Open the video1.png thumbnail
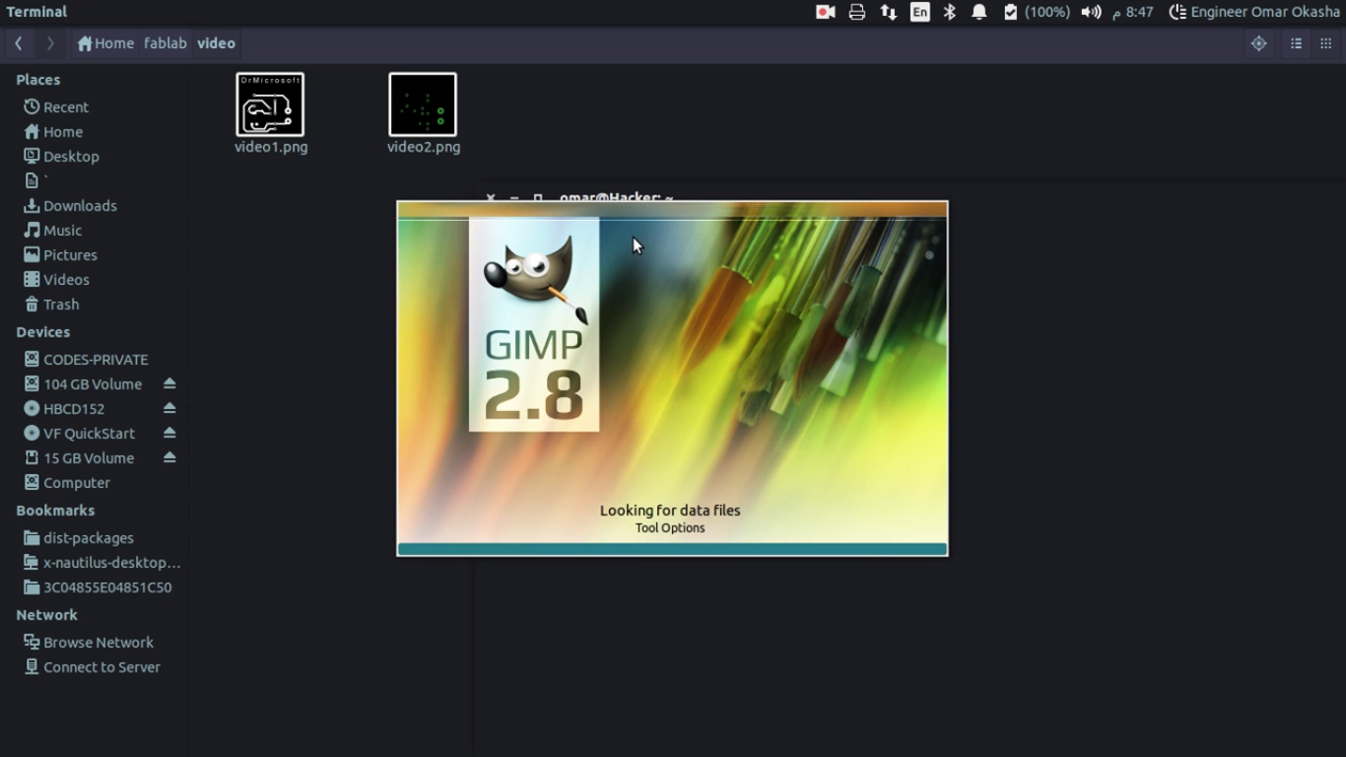Viewport: 1346px width, 757px height. coord(270,104)
